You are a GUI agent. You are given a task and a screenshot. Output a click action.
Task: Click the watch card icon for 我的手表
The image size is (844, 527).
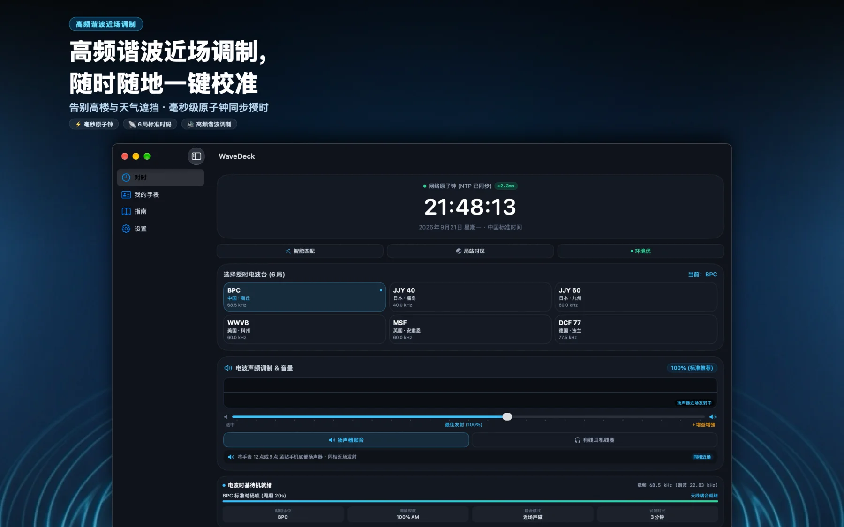(x=126, y=194)
